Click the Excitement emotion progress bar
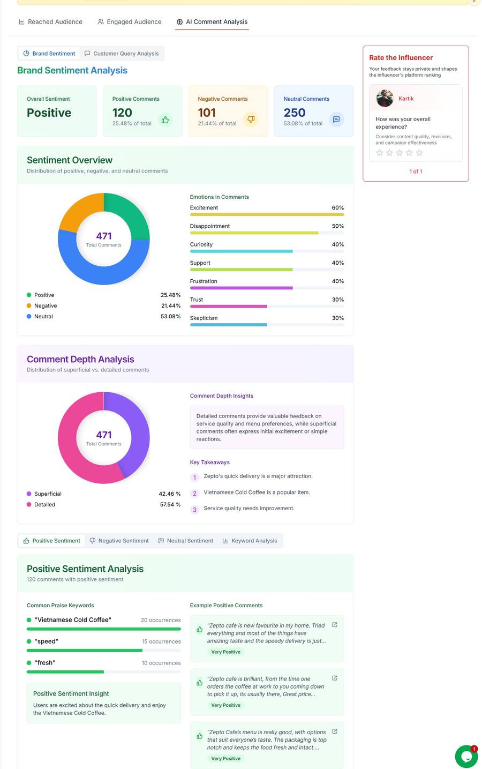 pyautogui.click(x=267, y=214)
